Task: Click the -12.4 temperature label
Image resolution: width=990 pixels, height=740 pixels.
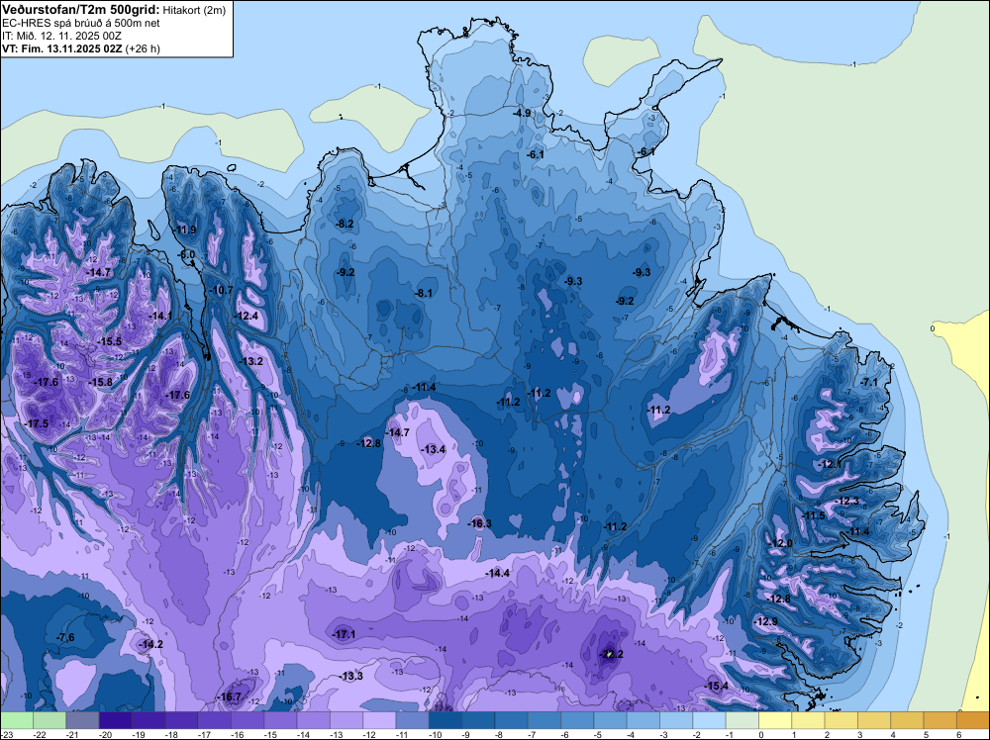Action: pyautogui.click(x=247, y=316)
